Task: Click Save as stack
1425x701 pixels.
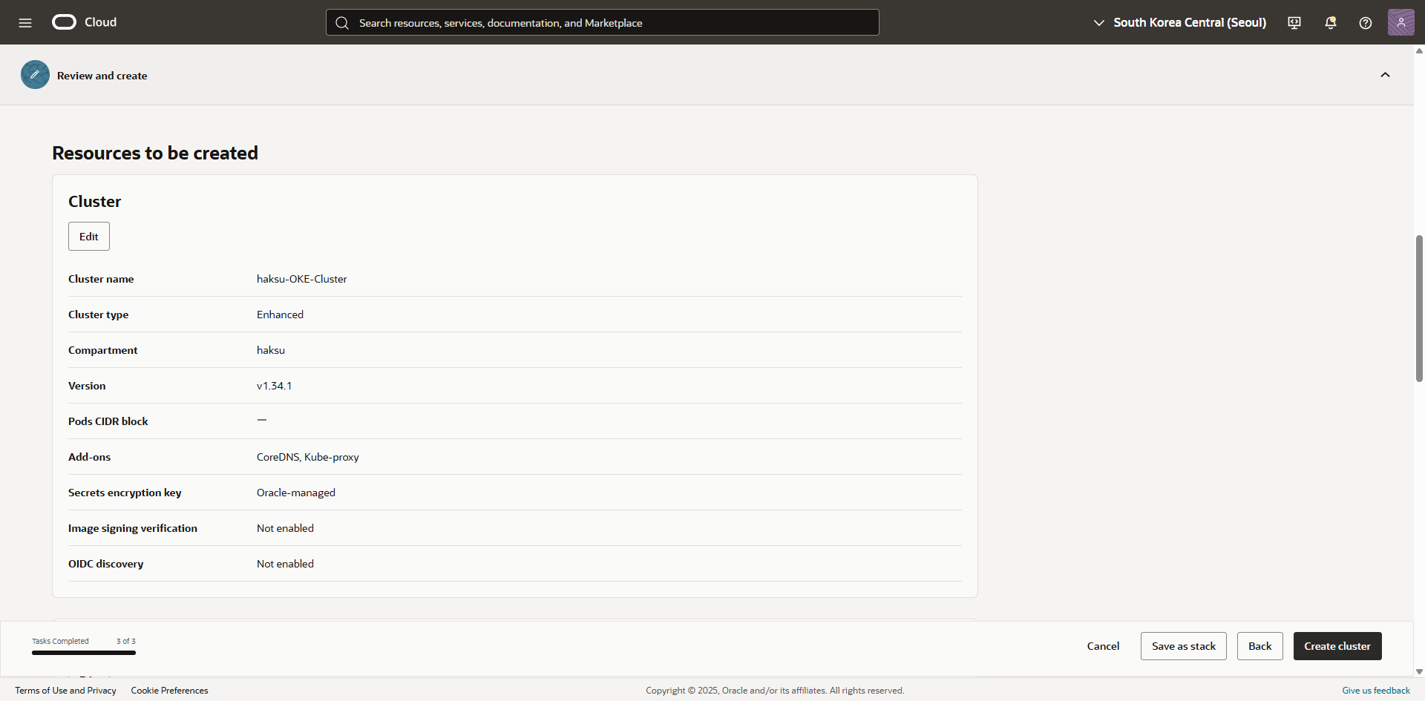Action: [1183, 646]
